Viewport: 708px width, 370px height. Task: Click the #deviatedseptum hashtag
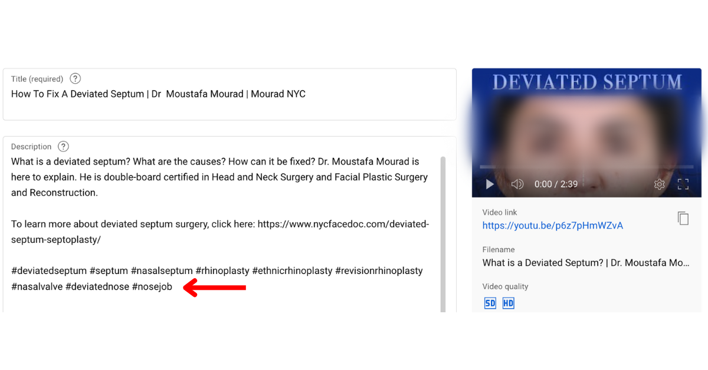[x=49, y=271]
